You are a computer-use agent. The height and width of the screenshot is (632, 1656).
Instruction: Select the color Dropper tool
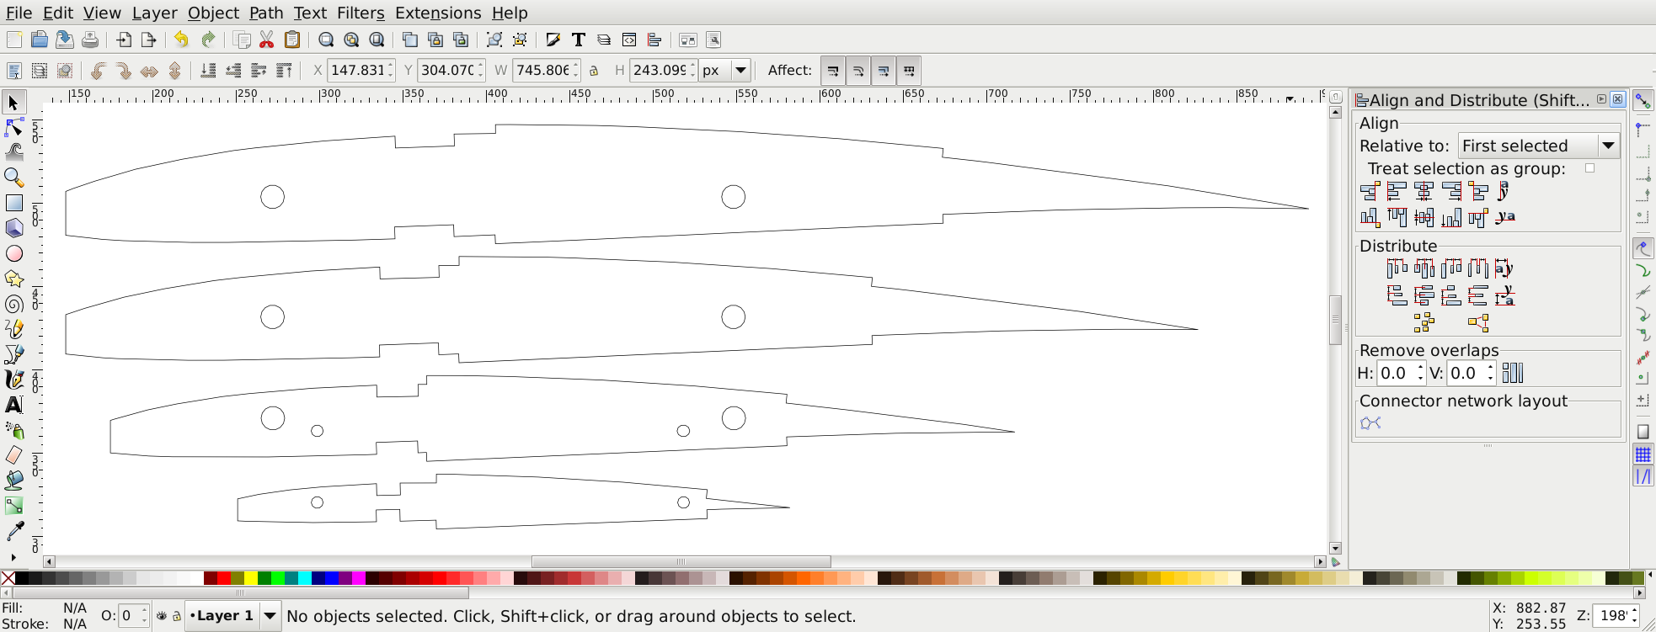pyautogui.click(x=14, y=531)
